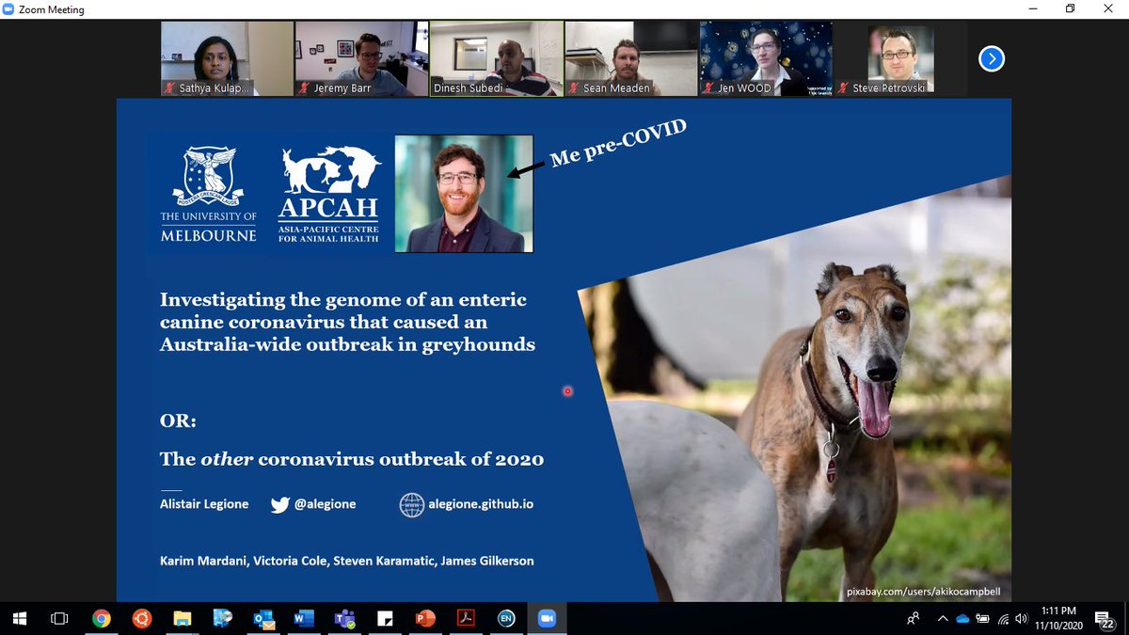Launch PowerPoint from the taskbar

pyautogui.click(x=423, y=619)
